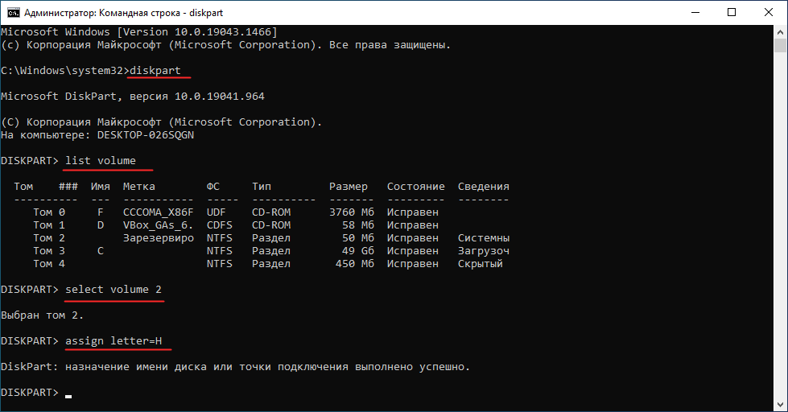Screen dimensions: 788x412
Task: Click the 'Системны' info value
Action: [484, 237]
